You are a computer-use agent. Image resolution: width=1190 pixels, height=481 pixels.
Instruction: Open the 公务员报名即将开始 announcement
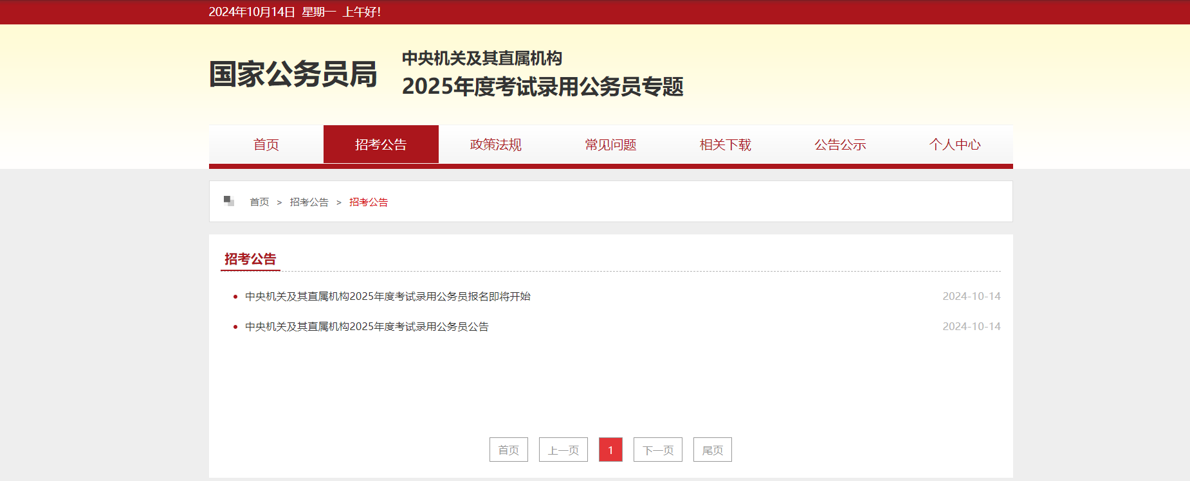[388, 297]
